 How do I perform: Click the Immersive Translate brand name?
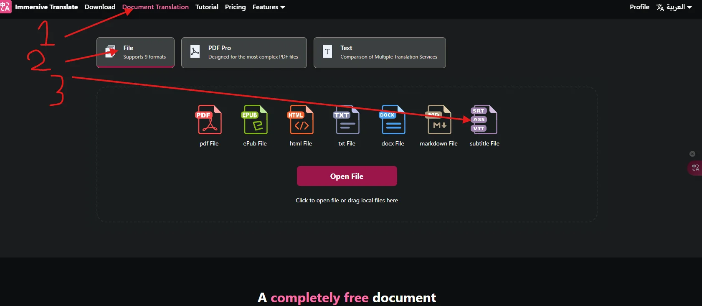click(46, 7)
